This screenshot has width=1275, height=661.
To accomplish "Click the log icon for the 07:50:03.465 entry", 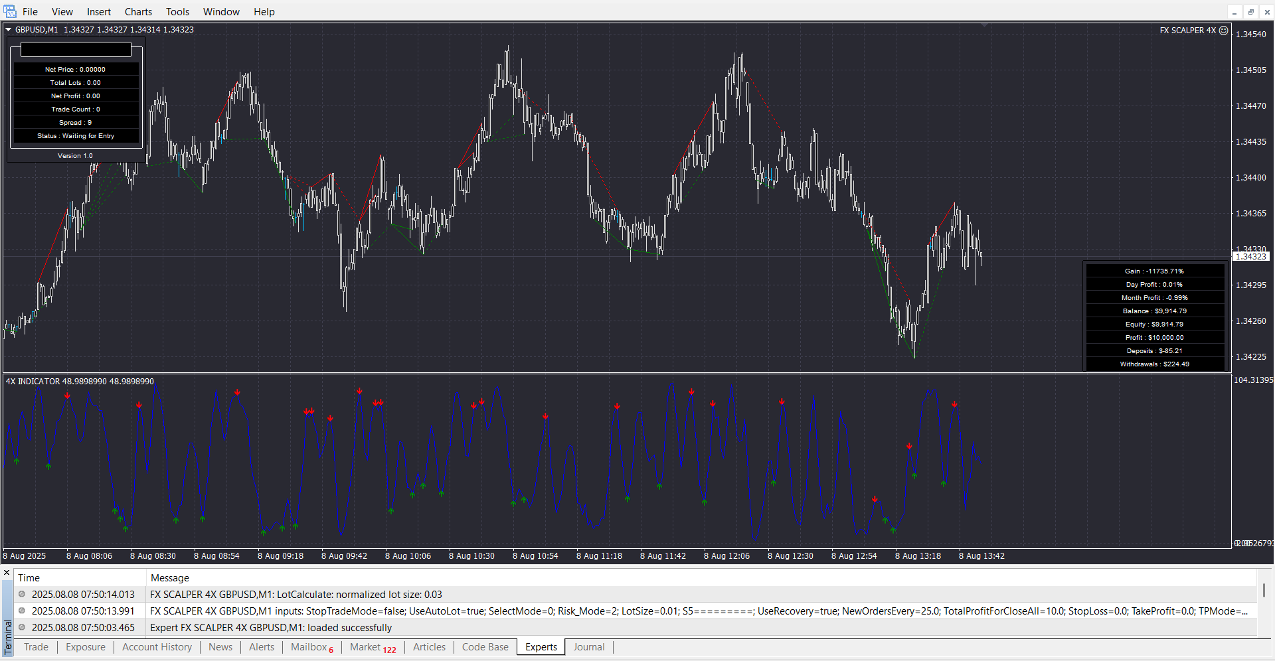I will point(22,628).
